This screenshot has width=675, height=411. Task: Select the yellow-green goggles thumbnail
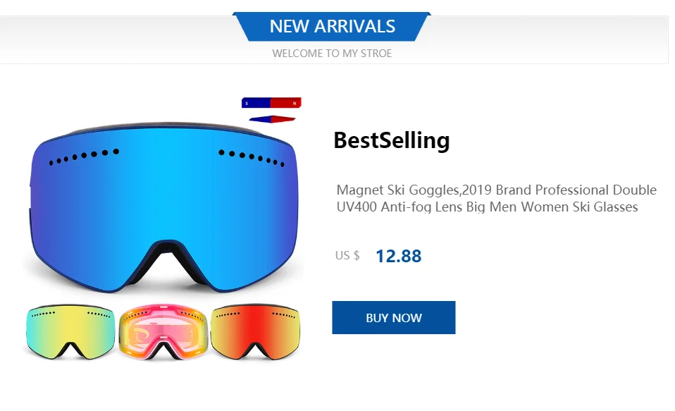coord(70,332)
